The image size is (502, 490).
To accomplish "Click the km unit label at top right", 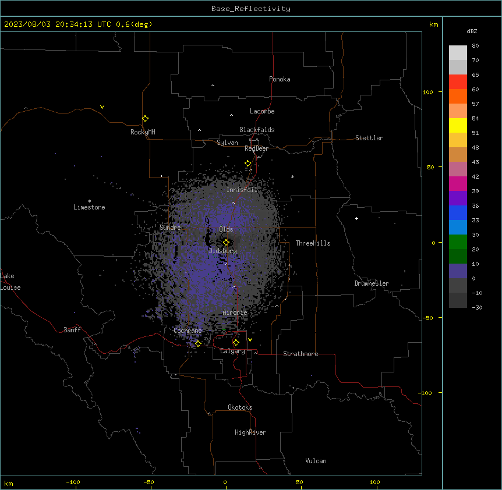I will pyautogui.click(x=433, y=24).
